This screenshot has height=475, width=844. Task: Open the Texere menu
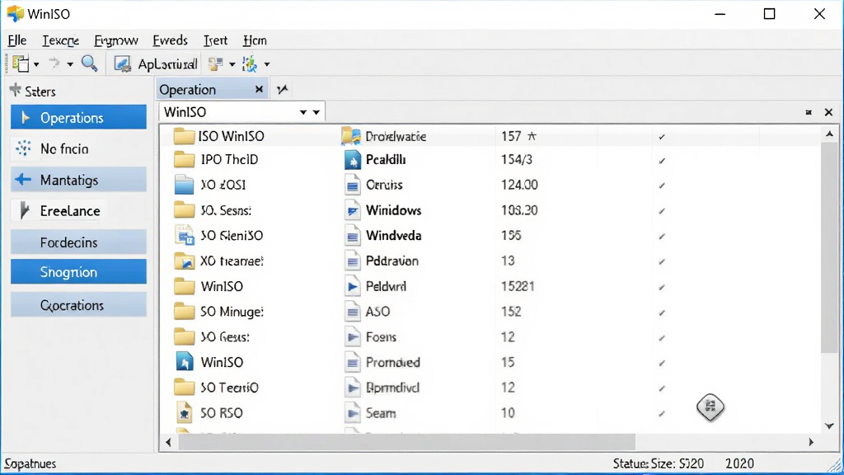pos(60,40)
